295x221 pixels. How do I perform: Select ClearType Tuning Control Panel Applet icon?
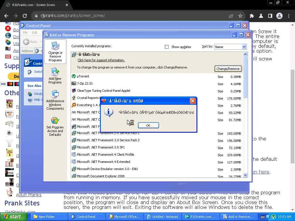coord(74,91)
